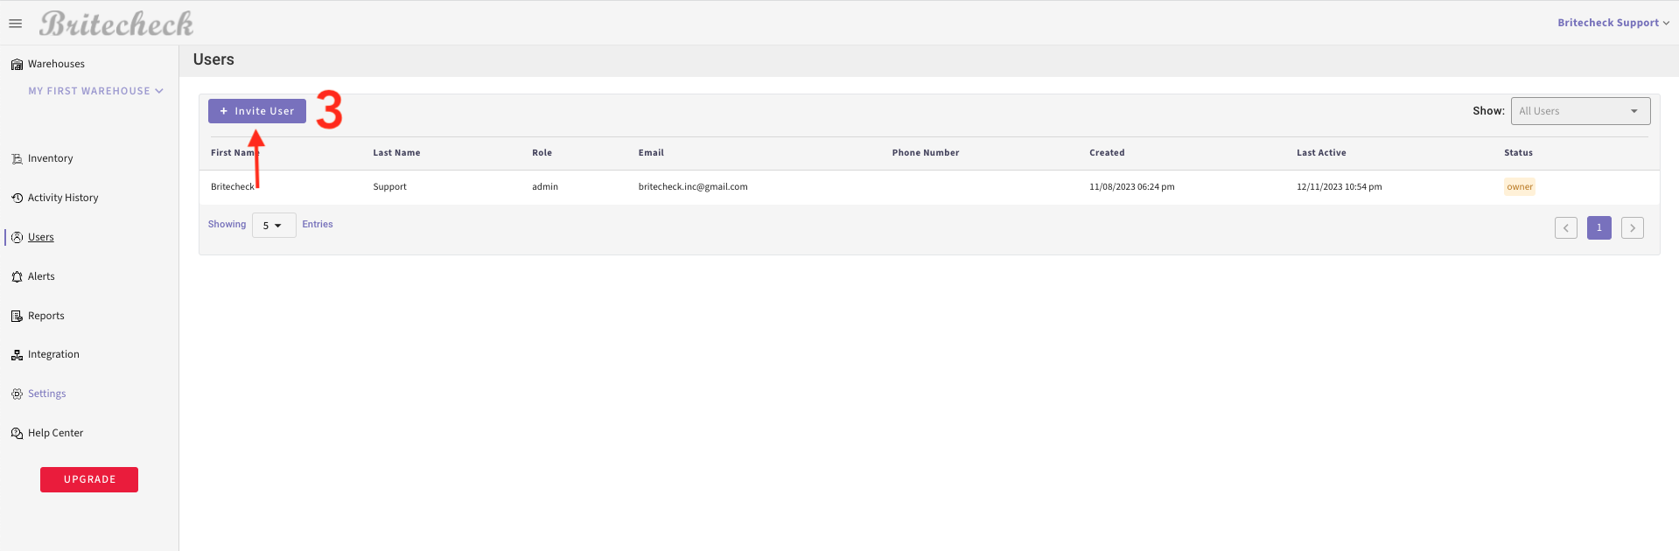Open the Integration page

(53, 354)
